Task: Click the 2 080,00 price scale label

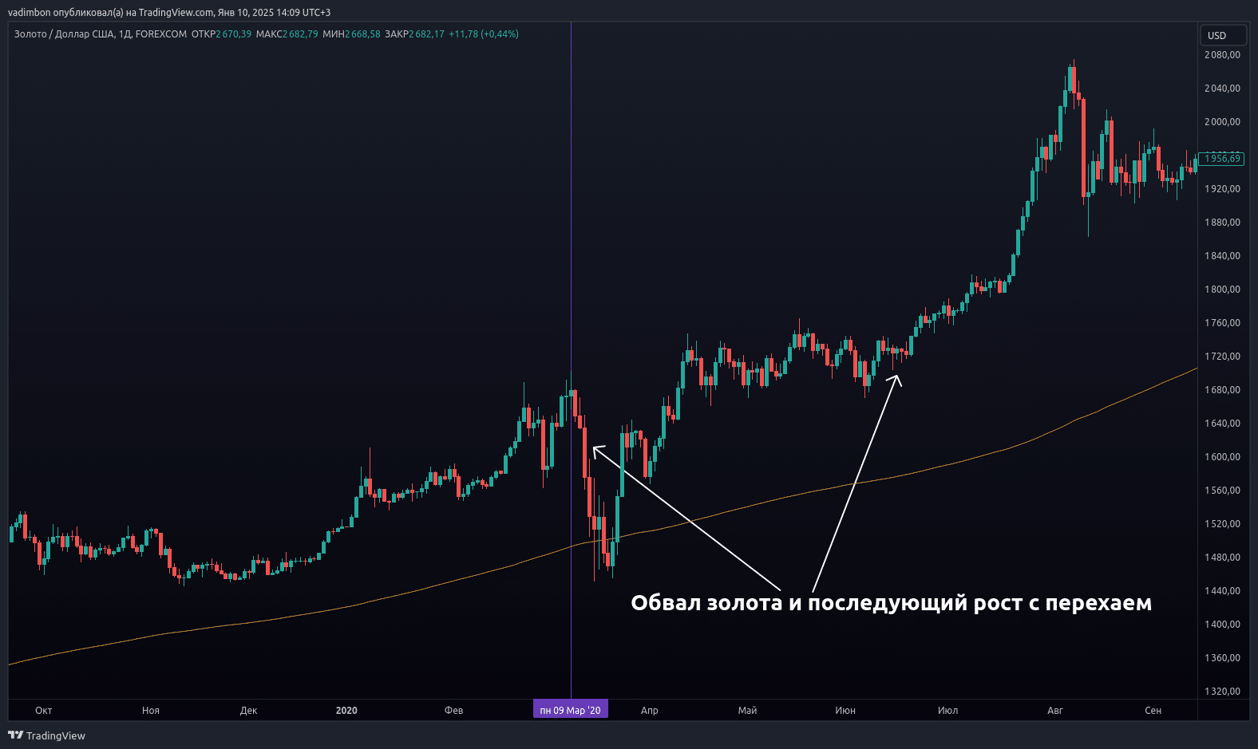Action: [1222, 55]
